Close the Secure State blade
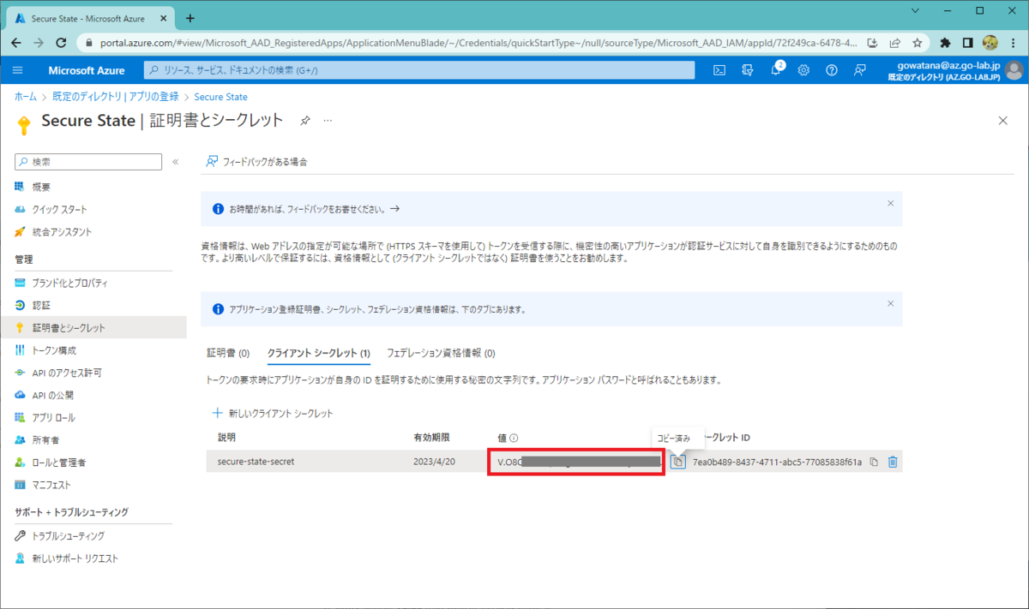This screenshot has width=1029, height=609. (1002, 121)
